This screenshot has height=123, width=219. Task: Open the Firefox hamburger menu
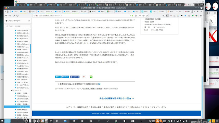pyautogui.click(x=201, y=16)
